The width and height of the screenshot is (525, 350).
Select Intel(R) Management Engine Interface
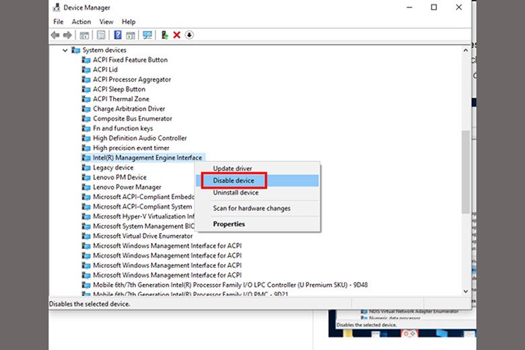point(147,157)
